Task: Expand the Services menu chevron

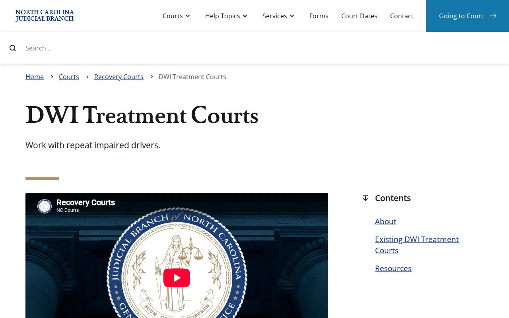Action: pos(292,16)
